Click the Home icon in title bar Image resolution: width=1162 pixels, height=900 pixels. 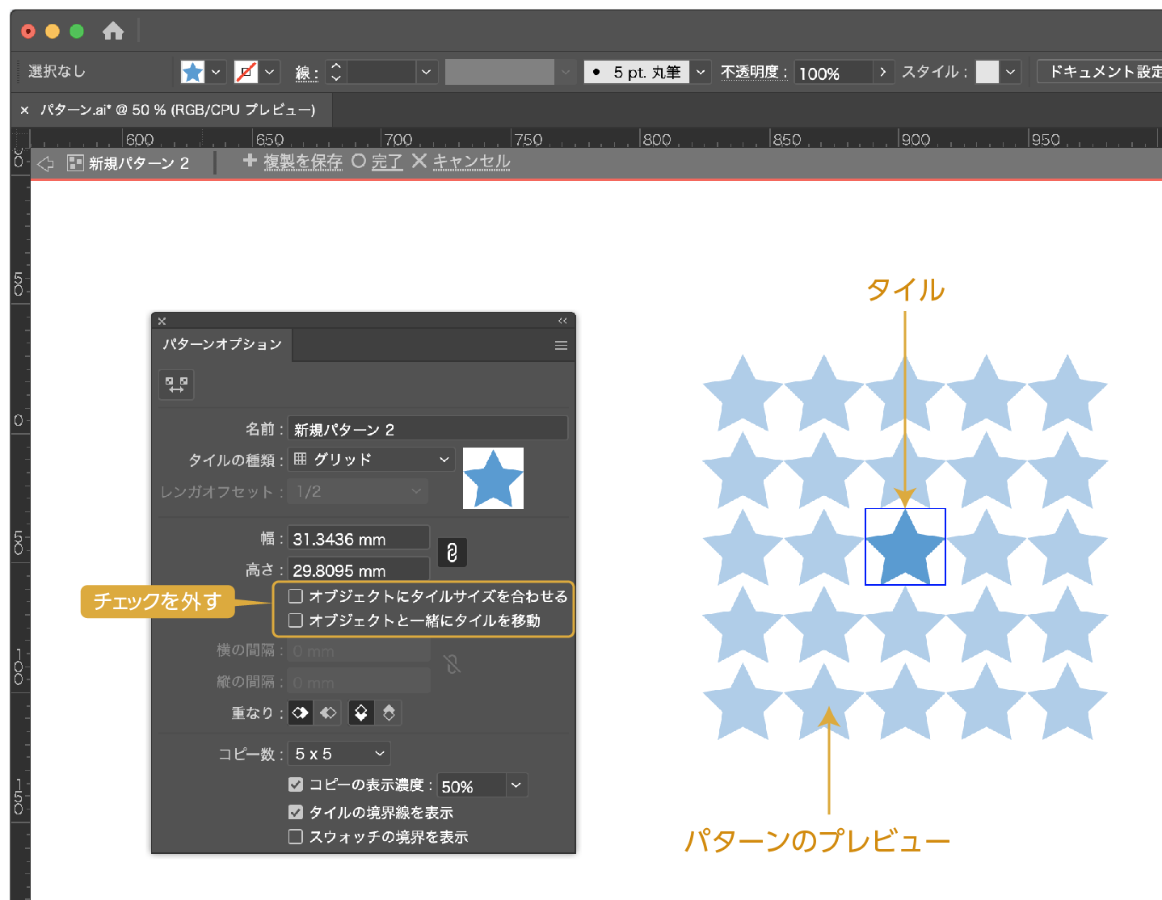(113, 31)
